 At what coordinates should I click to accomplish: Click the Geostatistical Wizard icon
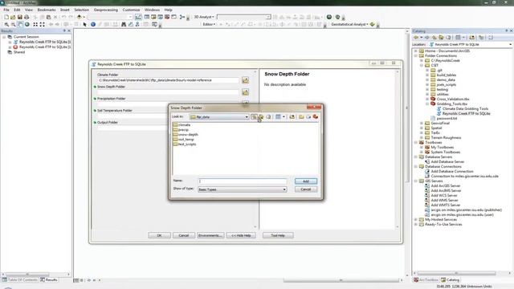373,25
